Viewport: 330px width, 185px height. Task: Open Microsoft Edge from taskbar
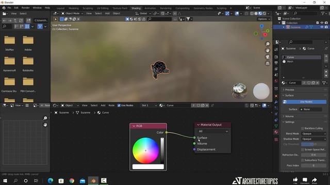coord(51,180)
